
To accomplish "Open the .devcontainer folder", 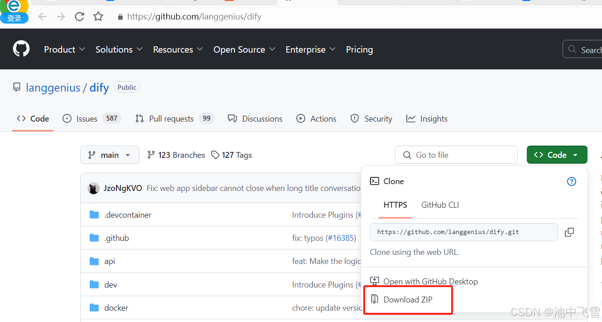I will (x=128, y=215).
